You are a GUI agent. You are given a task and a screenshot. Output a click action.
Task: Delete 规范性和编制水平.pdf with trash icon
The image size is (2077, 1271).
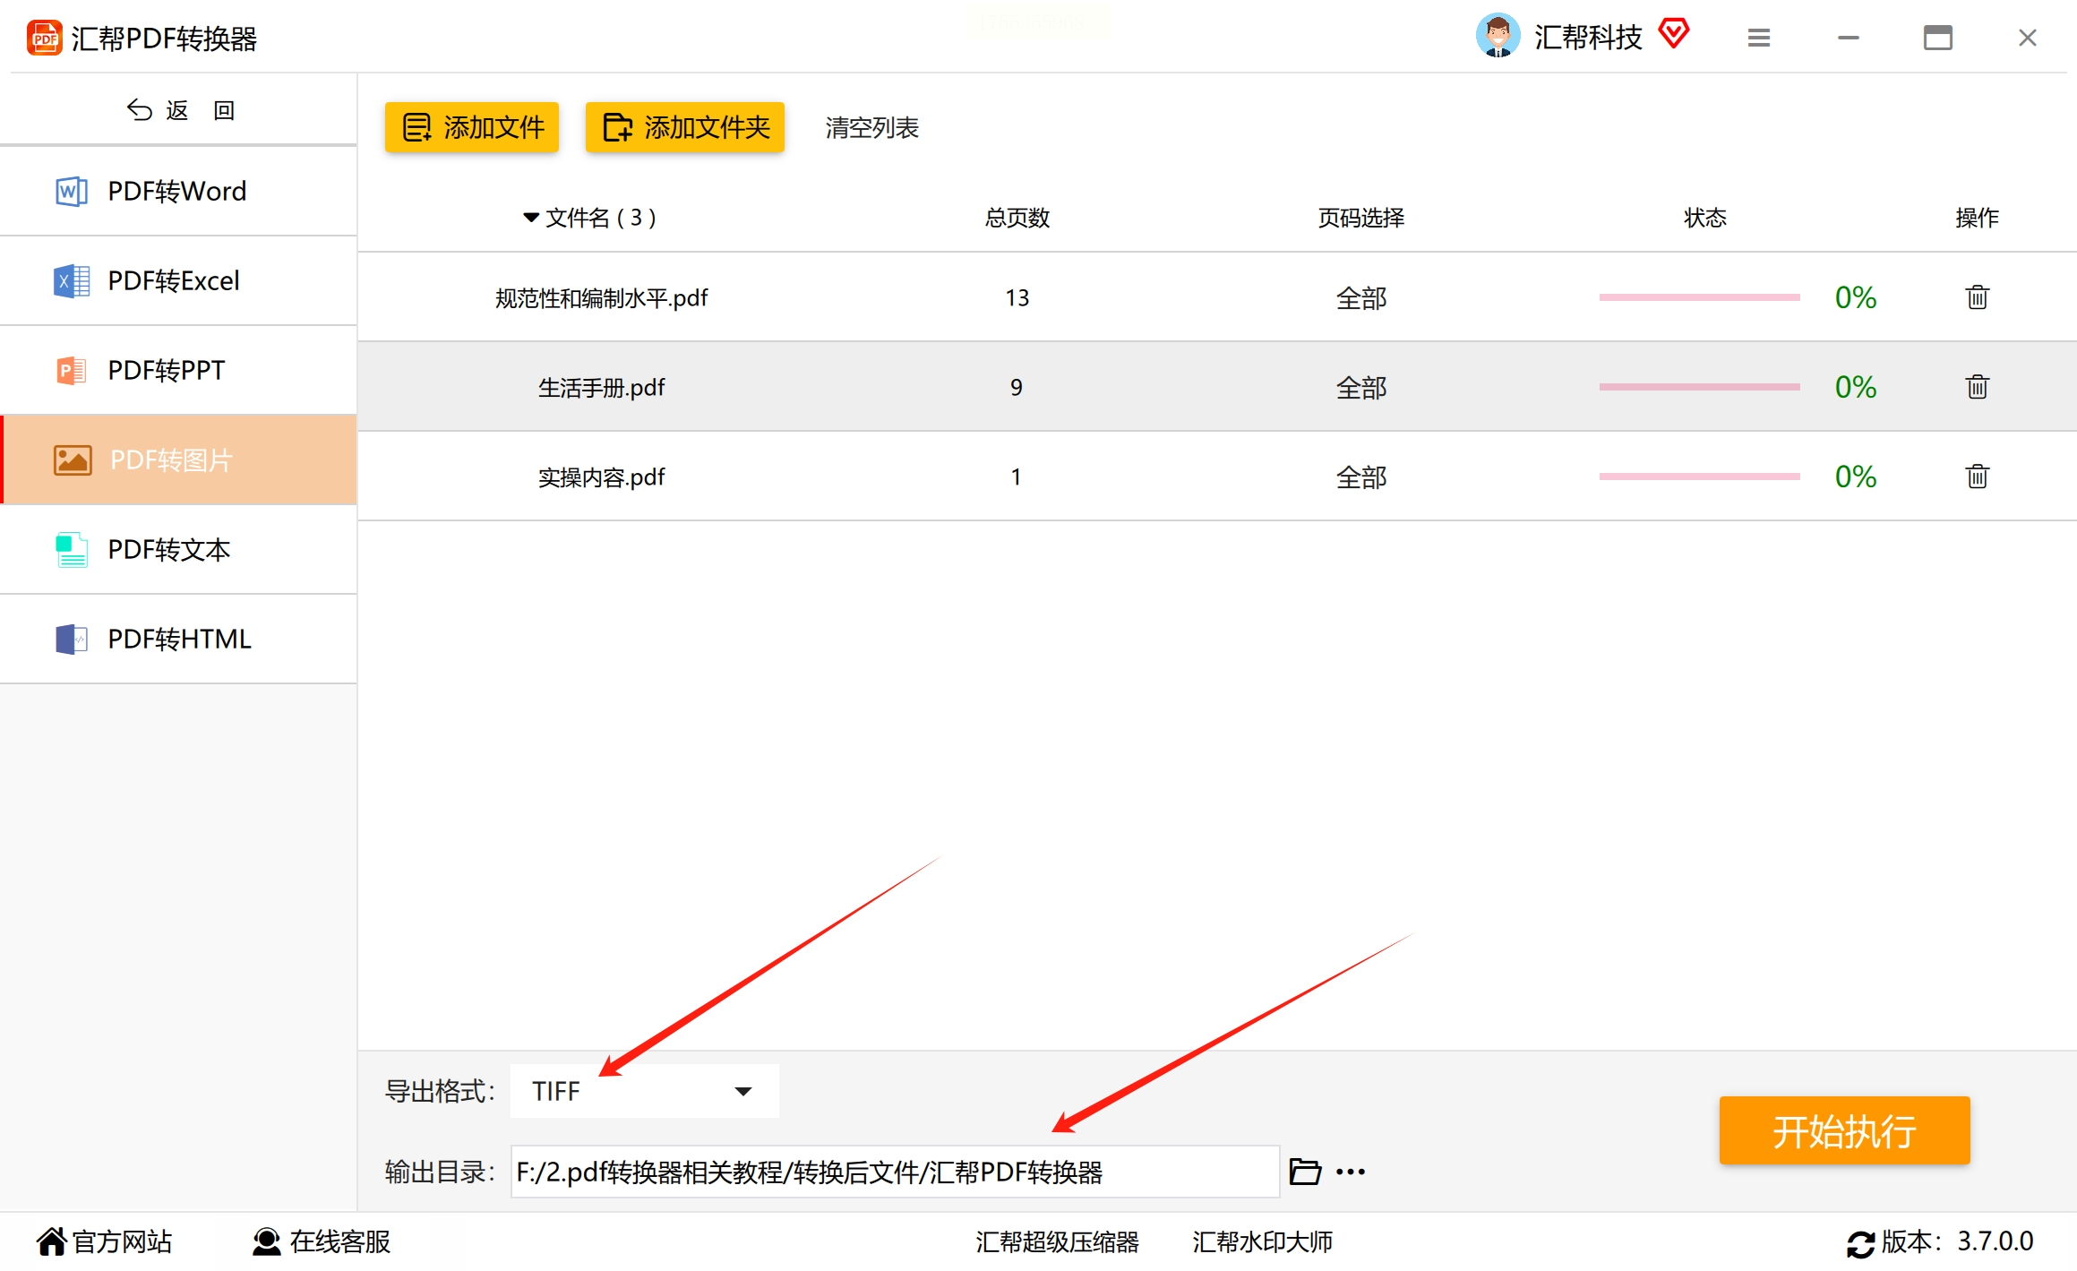[1977, 296]
